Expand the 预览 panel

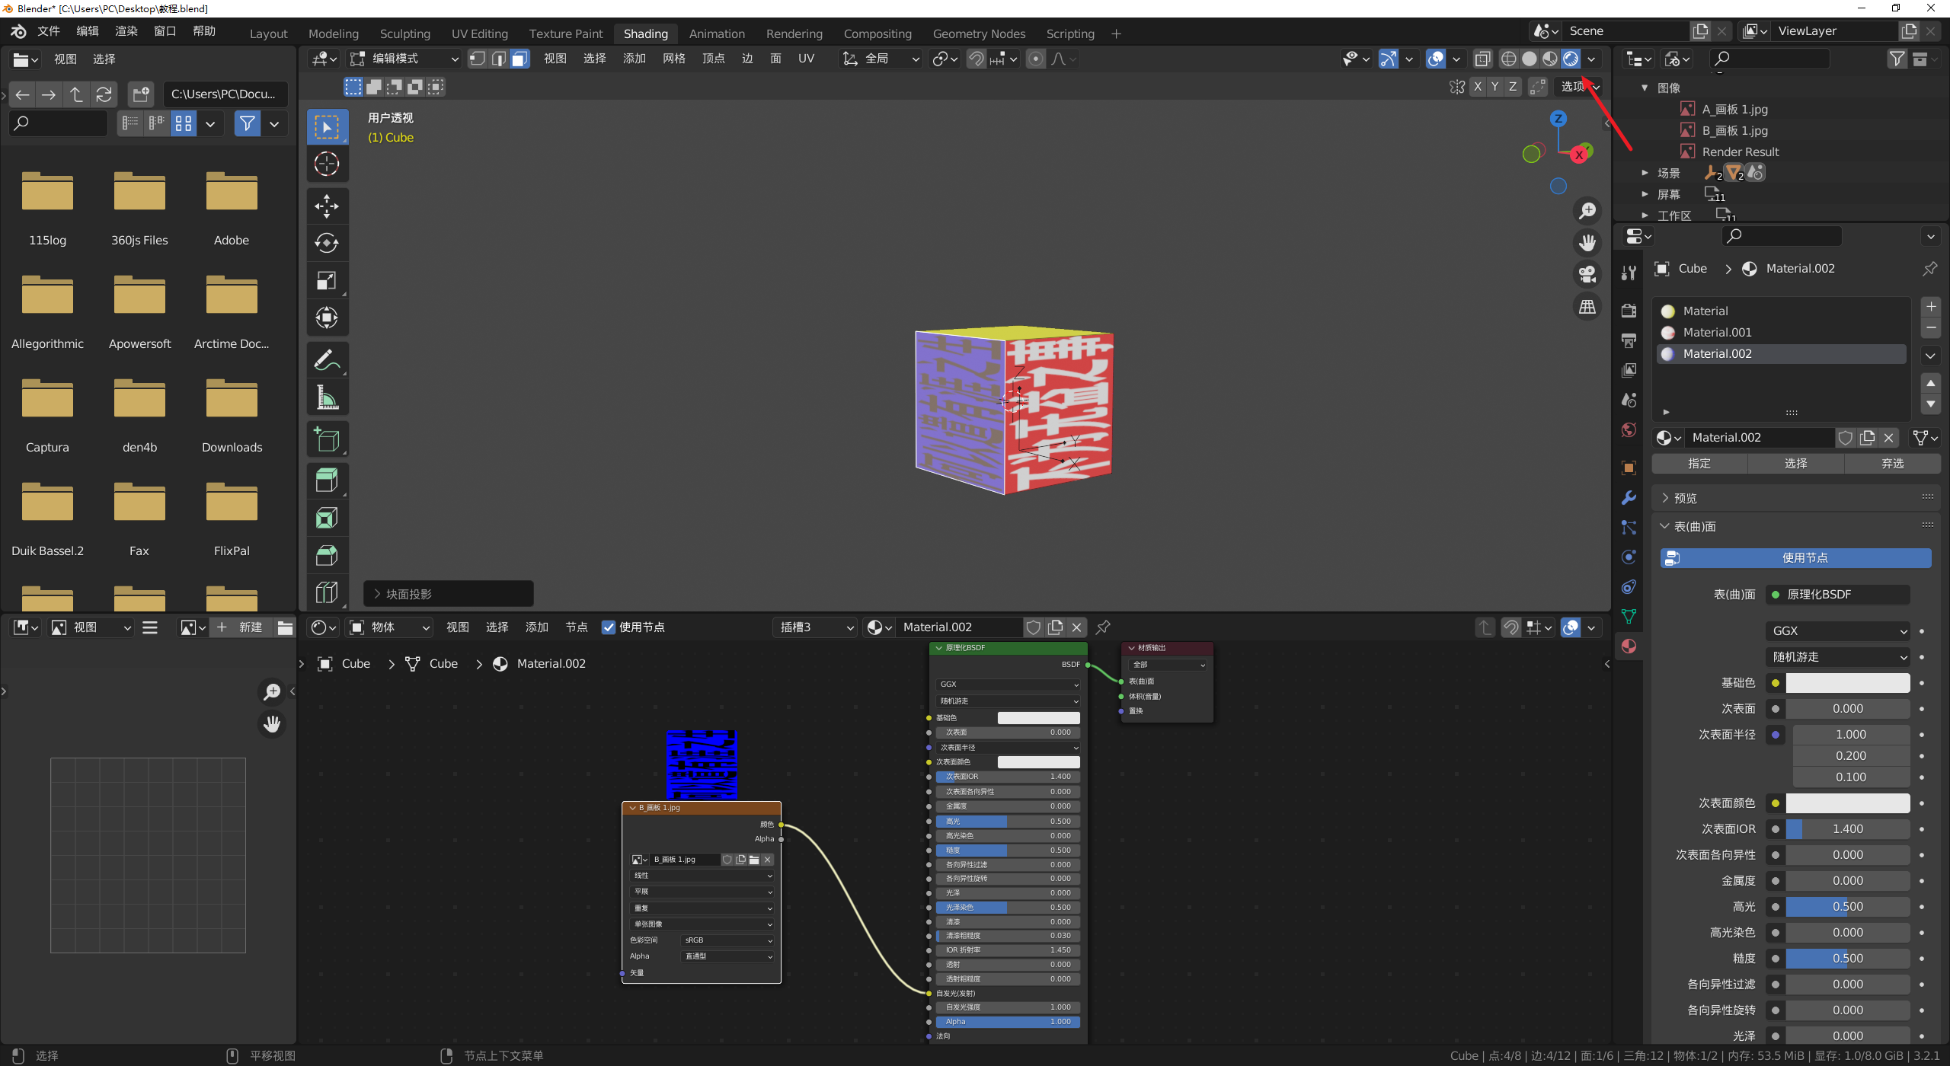click(1684, 498)
